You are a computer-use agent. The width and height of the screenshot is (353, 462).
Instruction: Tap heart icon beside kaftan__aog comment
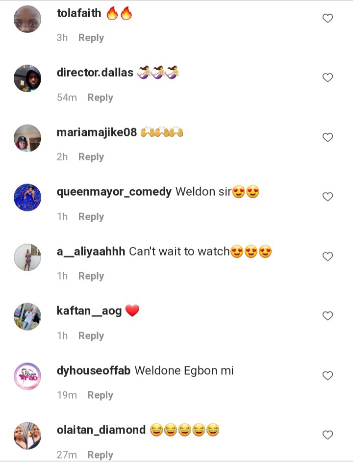(328, 315)
